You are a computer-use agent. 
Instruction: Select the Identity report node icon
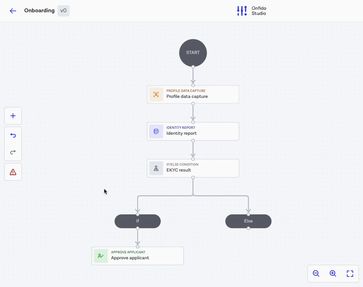pos(156,131)
